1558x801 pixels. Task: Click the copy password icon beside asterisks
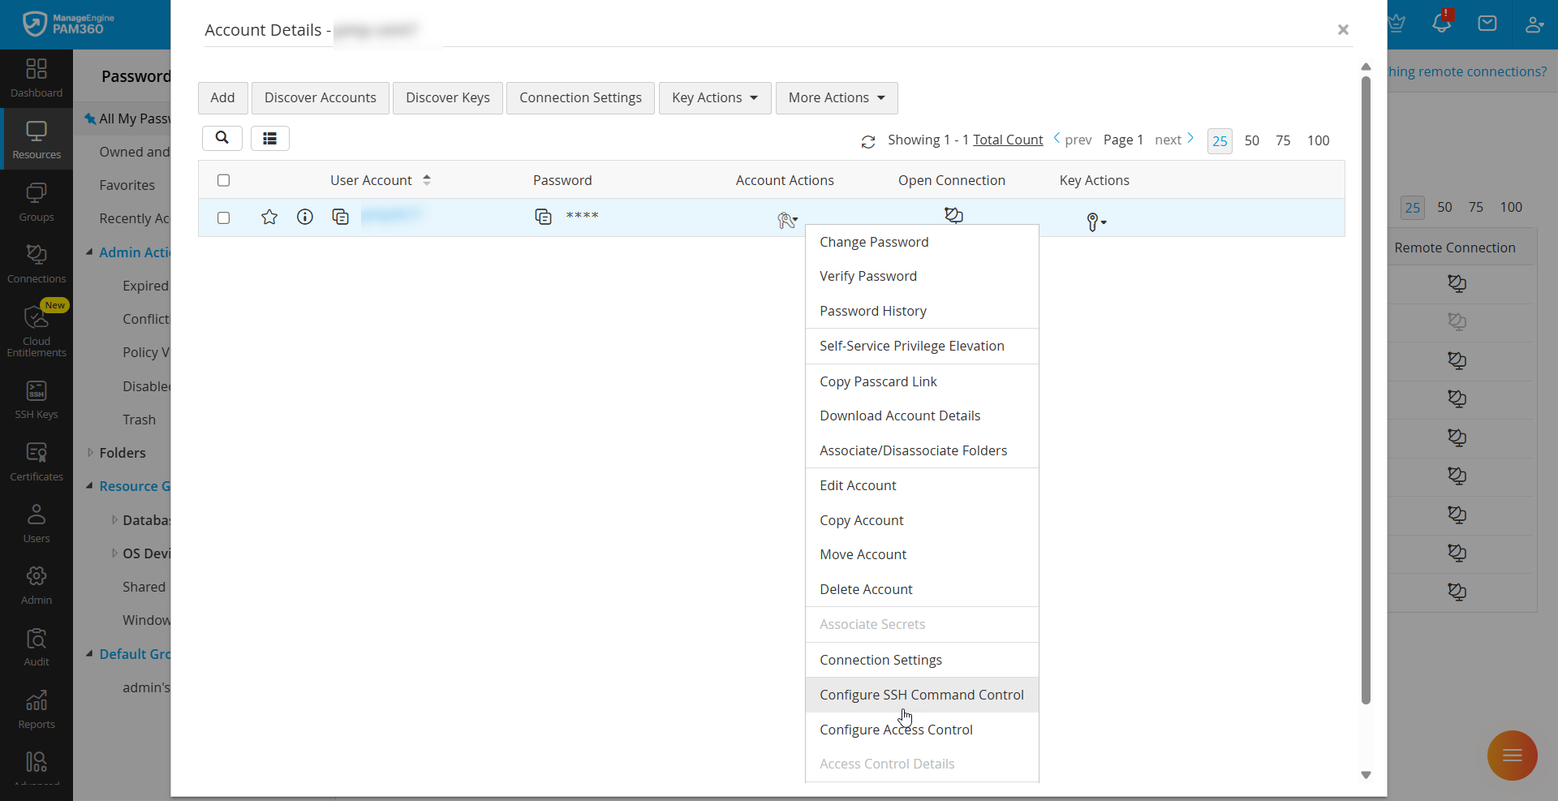click(543, 217)
